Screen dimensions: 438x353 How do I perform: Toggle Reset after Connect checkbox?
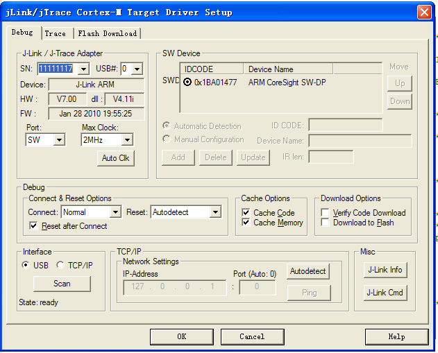click(33, 226)
